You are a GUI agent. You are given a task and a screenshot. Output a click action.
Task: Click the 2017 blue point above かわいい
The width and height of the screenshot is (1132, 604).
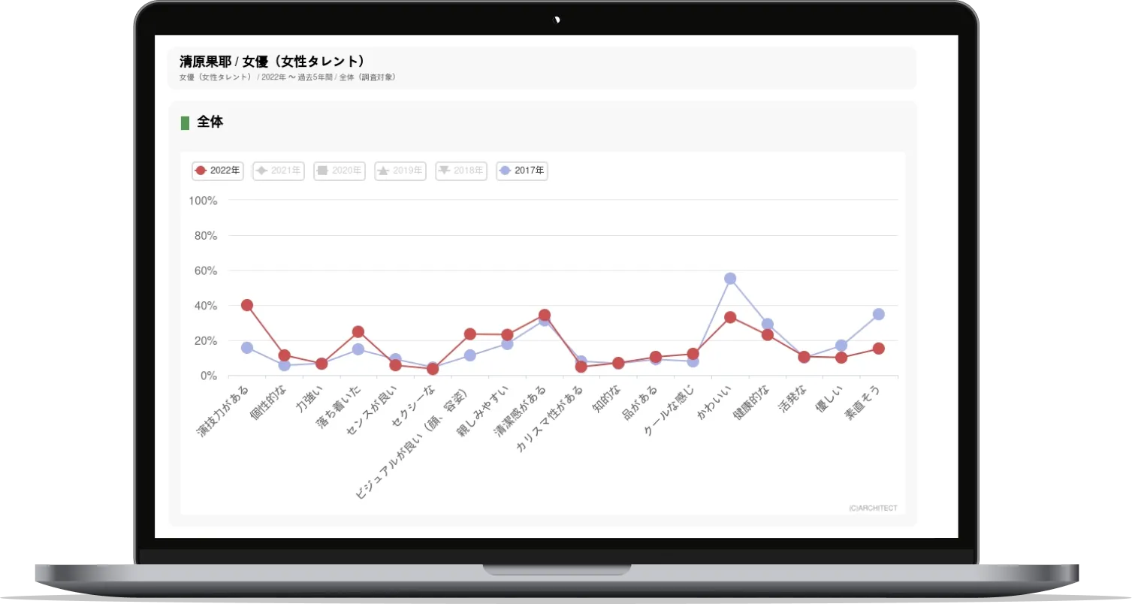pyautogui.click(x=730, y=279)
